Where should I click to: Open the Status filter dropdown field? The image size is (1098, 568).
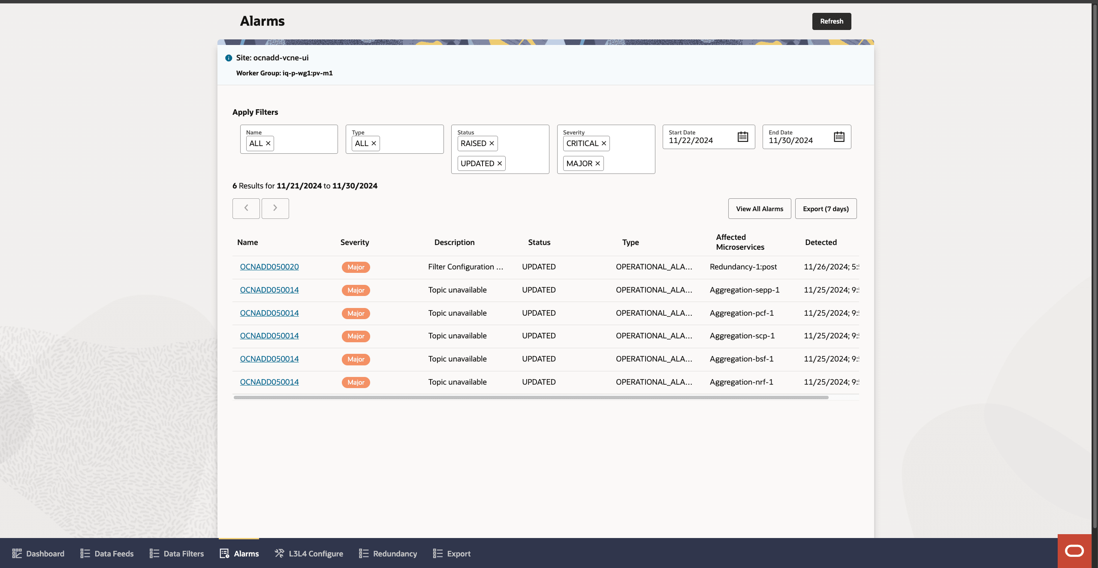click(500, 149)
